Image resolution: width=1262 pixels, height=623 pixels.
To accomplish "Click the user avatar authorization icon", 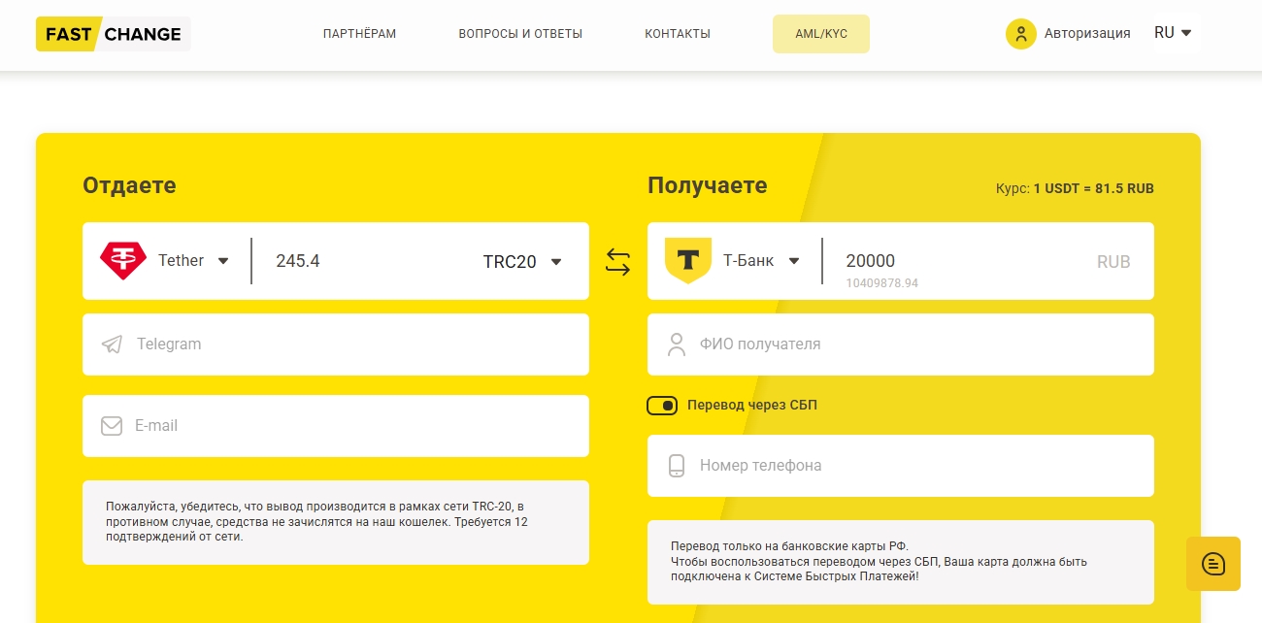I will point(1021,34).
